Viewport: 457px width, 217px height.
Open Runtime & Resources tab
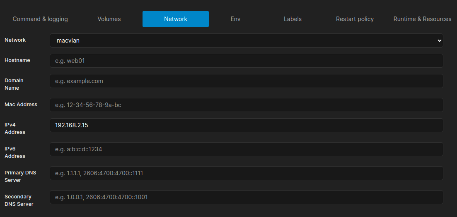(x=422, y=19)
